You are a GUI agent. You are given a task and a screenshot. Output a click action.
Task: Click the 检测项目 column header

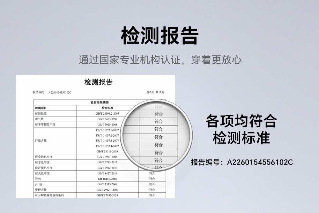pyautogui.click(x=41, y=108)
